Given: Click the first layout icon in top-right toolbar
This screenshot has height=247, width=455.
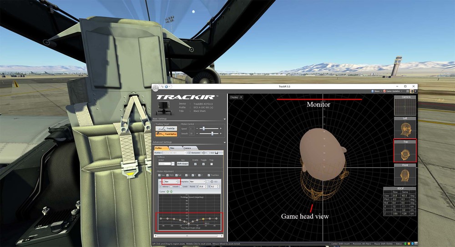Looking at the screenshot, I should [x=408, y=91].
